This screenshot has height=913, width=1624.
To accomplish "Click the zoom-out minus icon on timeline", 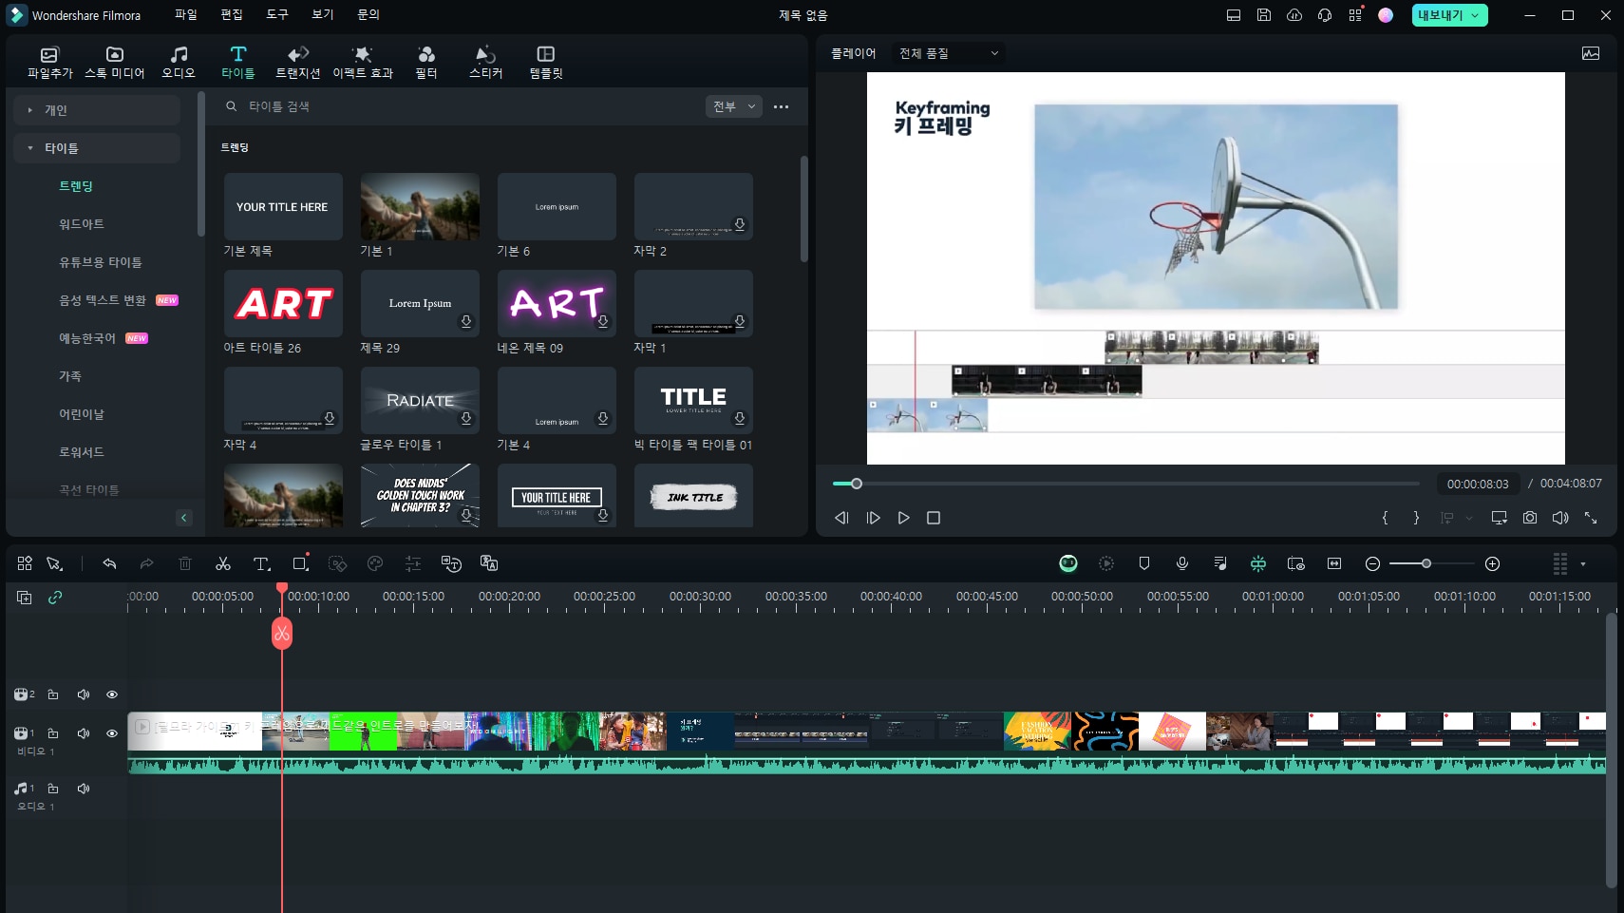I will (x=1372, y=564).
